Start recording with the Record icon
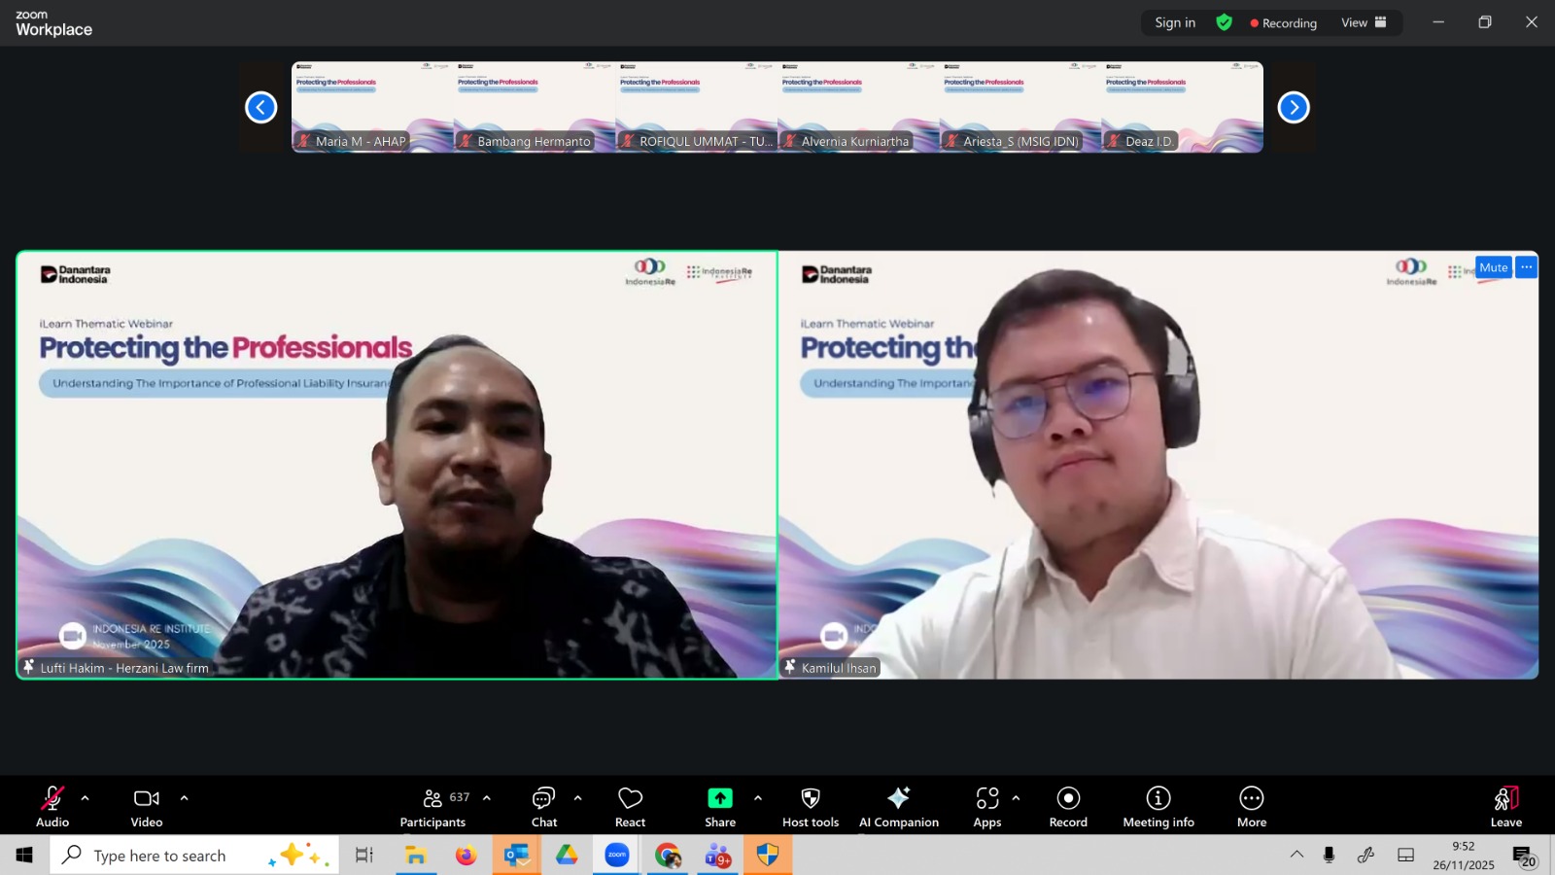This screenshot has width=1555, height=875. click(1067, 807)
